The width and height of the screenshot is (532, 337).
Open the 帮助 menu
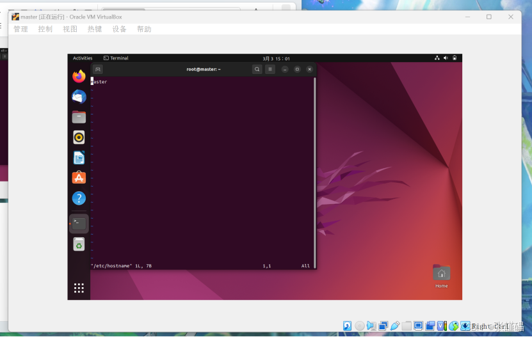144,29
